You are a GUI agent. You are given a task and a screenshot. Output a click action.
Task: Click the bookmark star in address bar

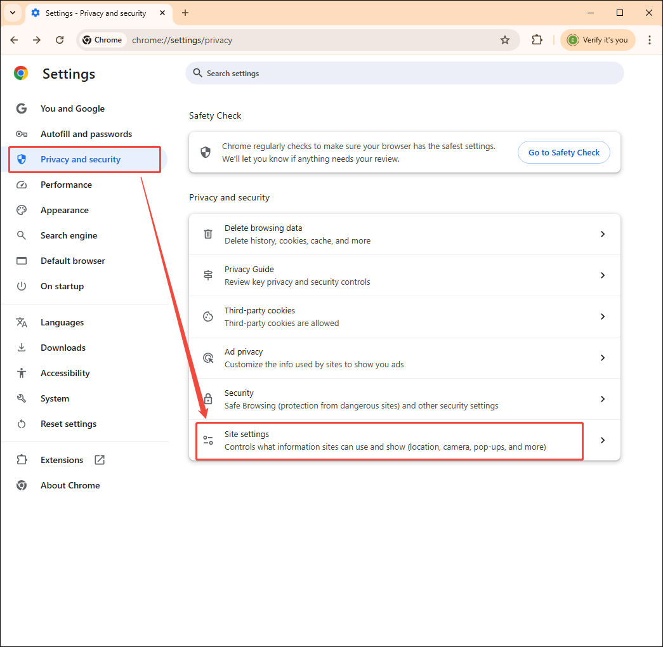coord(505,39)
